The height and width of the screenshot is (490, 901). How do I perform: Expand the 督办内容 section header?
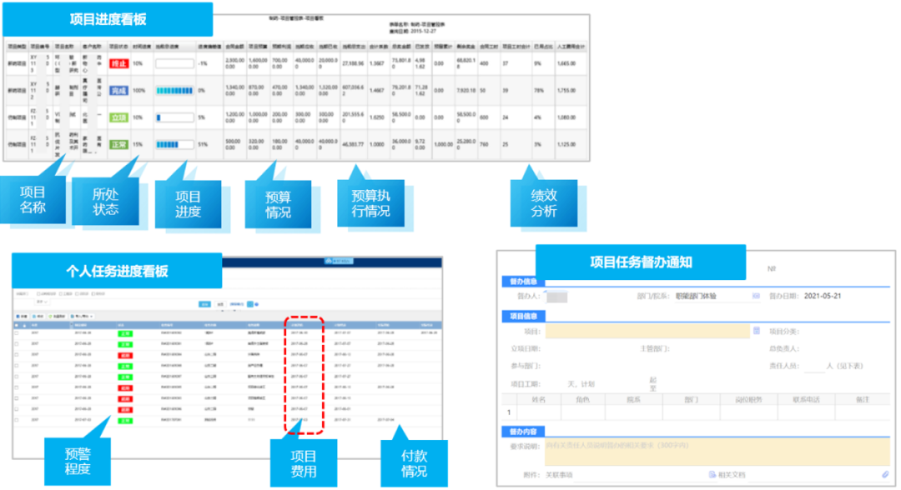[x=522, y=432]
